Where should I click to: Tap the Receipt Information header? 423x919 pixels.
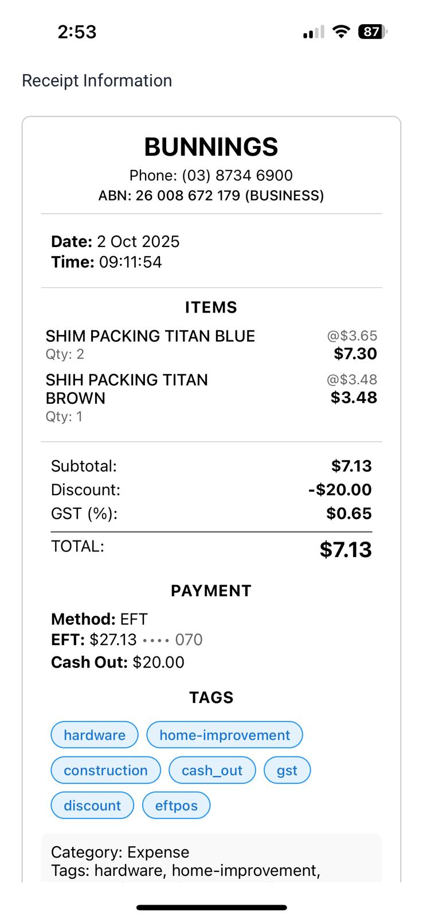tap(97, 80)
